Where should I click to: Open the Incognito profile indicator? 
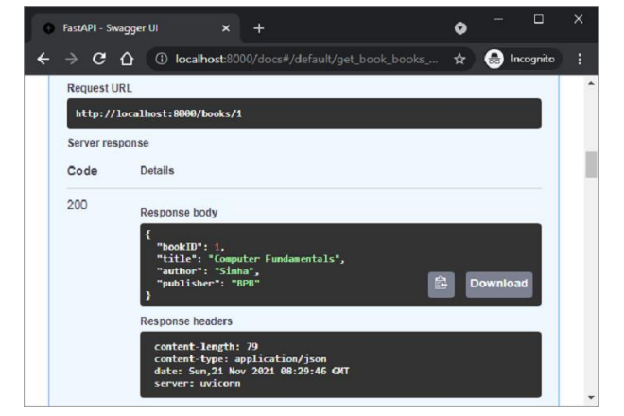524,59
